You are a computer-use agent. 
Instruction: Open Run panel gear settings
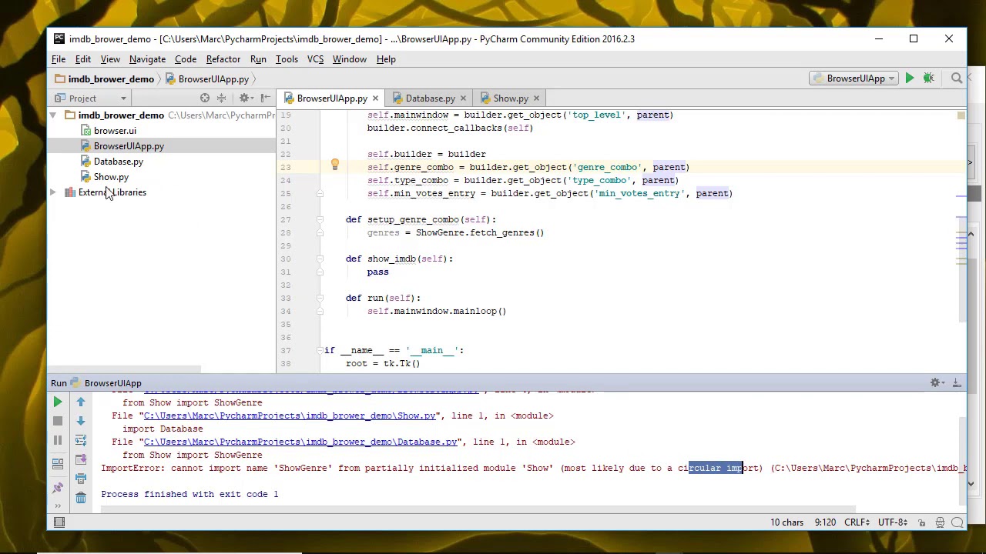click(937, 383)
